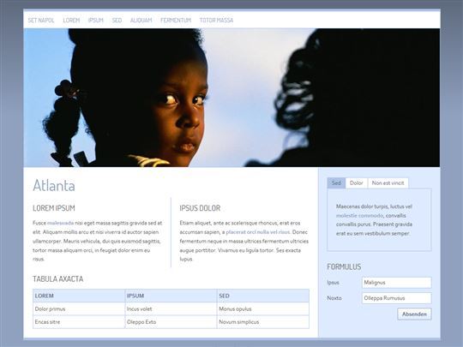Open the Non est vincit tab
The width and height of the screenshot is (463, 347).
point(388,183)
